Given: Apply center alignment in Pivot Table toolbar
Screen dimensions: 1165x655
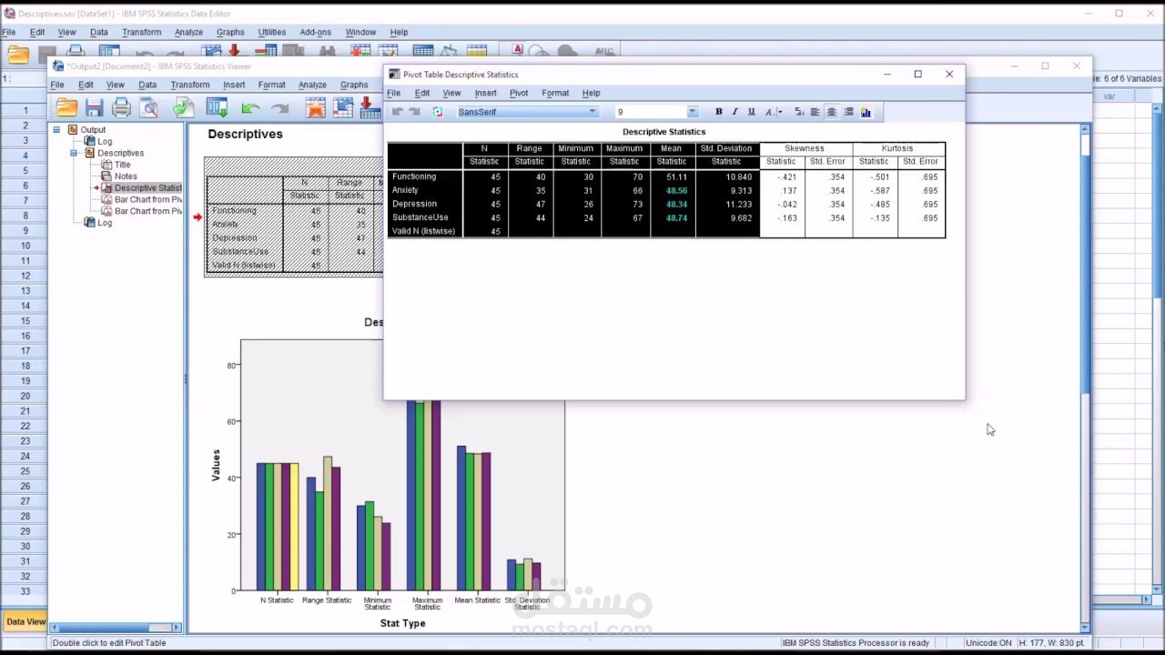Looking at the screenshot, I should 832,112.
